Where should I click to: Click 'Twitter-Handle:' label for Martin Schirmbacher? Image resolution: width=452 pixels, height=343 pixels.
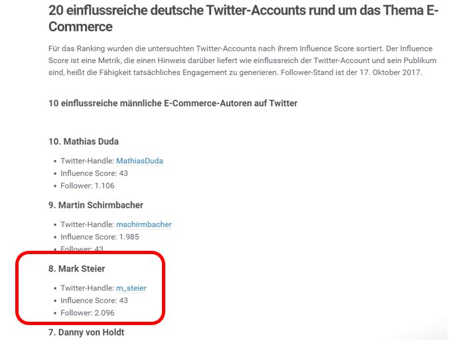point(88,224)
